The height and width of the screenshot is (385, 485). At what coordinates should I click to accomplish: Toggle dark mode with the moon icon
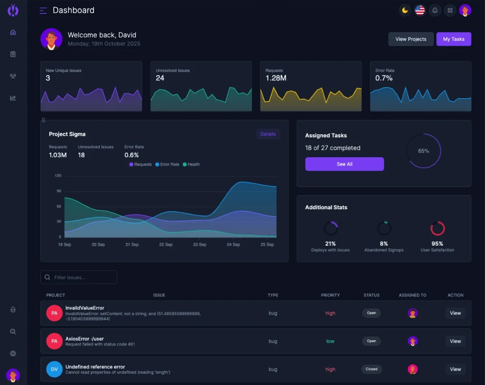(405, 11)
